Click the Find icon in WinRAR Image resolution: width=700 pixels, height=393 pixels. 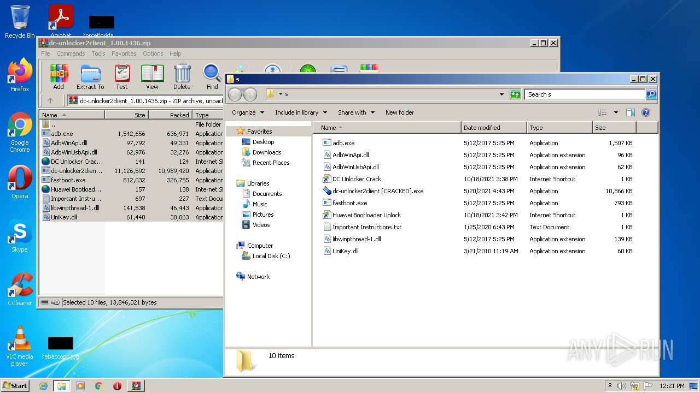pyautogui.click(x=212, y=76)
